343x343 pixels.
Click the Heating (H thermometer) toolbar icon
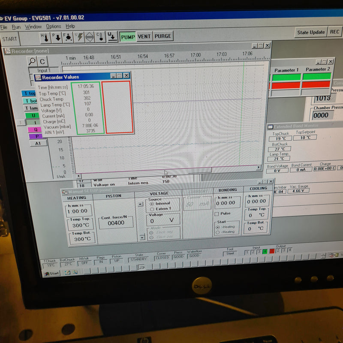point(45,38)
